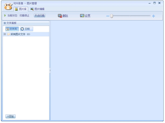Click the thumbnail size slider handle
Viewport: 165px width, 123px height.
coord(112,16)
